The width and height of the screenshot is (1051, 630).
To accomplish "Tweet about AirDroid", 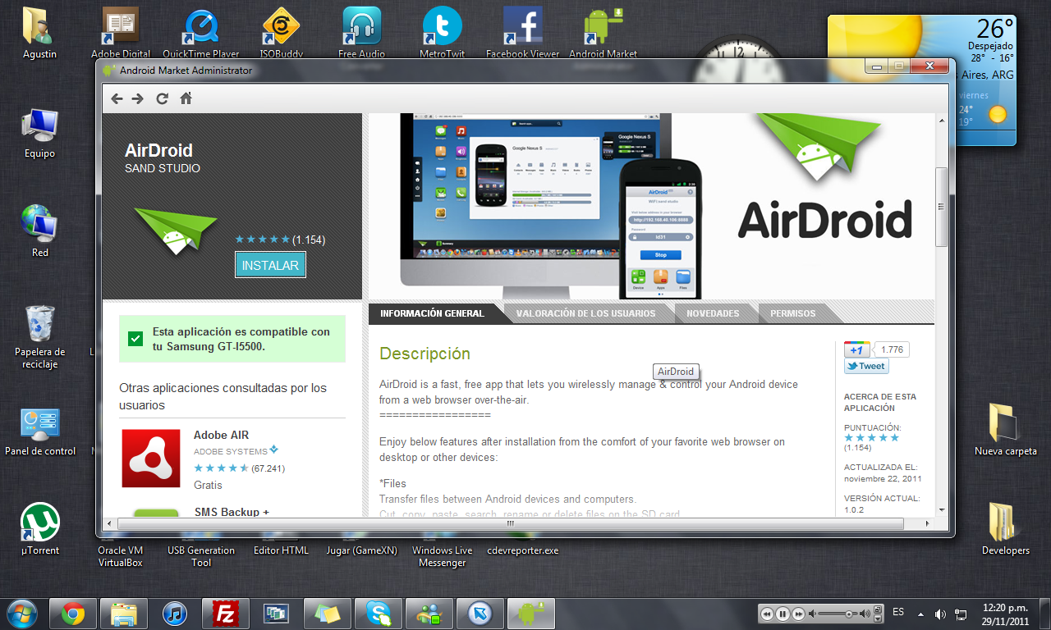I will pos(866,367).
